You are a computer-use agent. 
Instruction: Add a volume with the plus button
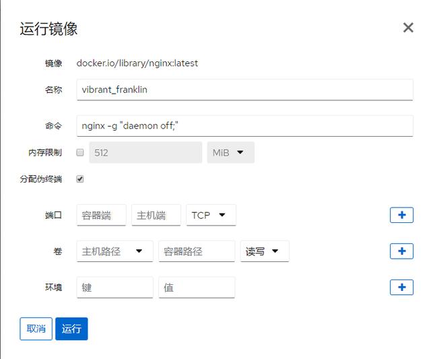[401, 251]
